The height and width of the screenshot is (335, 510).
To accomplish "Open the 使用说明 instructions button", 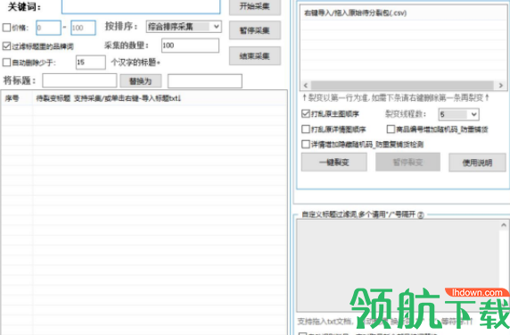I will click(477, 163).
